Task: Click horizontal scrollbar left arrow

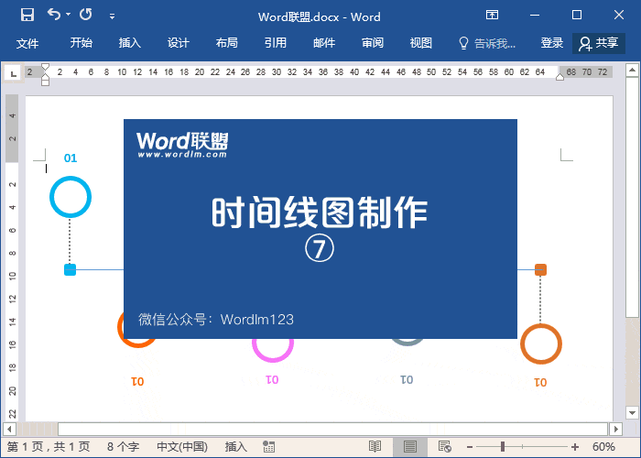Action: click(9, 429)
